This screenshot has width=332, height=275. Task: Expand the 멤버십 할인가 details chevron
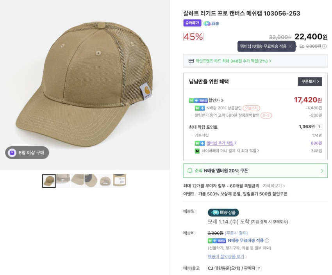click(222, 101)
